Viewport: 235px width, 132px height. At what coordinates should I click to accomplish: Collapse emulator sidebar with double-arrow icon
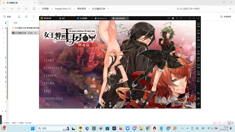pyautogui.click(x=198, y=18)
